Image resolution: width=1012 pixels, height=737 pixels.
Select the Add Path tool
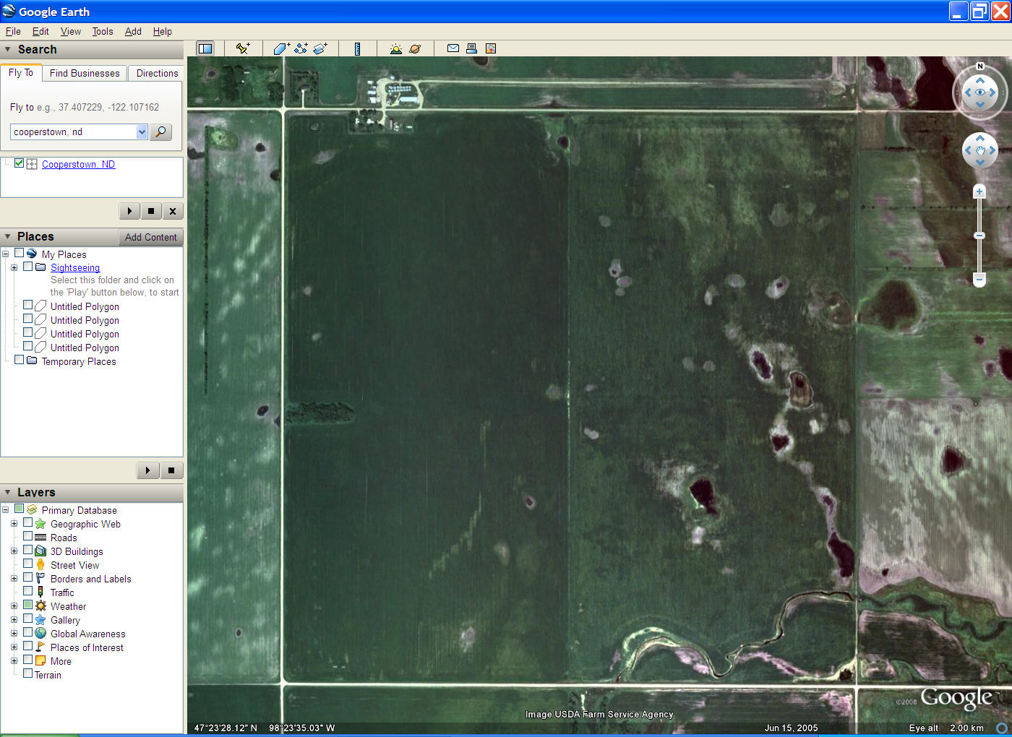click(301, 48)
